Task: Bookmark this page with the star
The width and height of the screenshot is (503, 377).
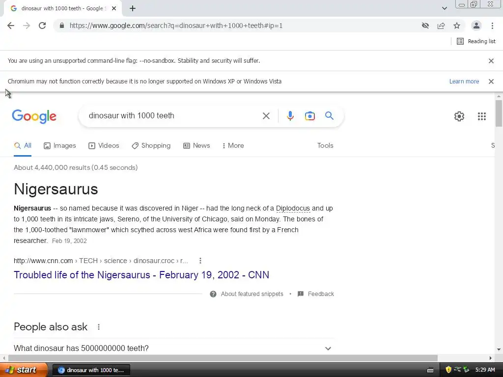Action: [x=457, y=26]
